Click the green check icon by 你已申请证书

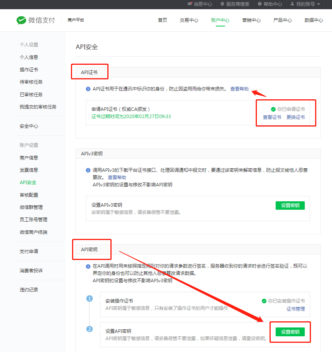click(273, 109)
